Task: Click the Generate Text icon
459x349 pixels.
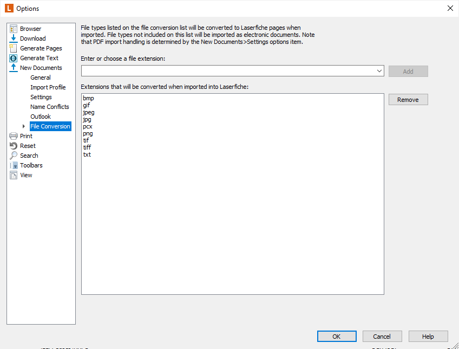Action: pos(14,58)
